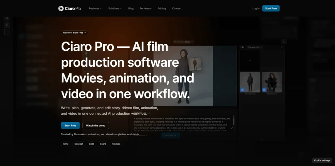This screenshot has height=166, width=335.
Task: Click the prompt text scrollbar
Action: pyautogui.click(x=234, y=121)
